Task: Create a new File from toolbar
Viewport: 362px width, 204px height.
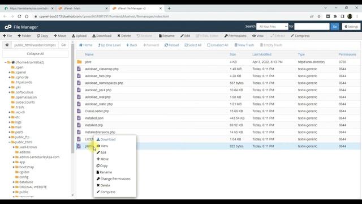Action: 7,36
